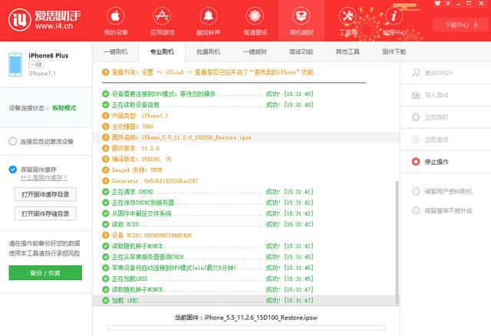The height and width of the screenshot is (336, 491).
Task: Select 连接后自动激活设备 radio option
Action: point(13,142)
